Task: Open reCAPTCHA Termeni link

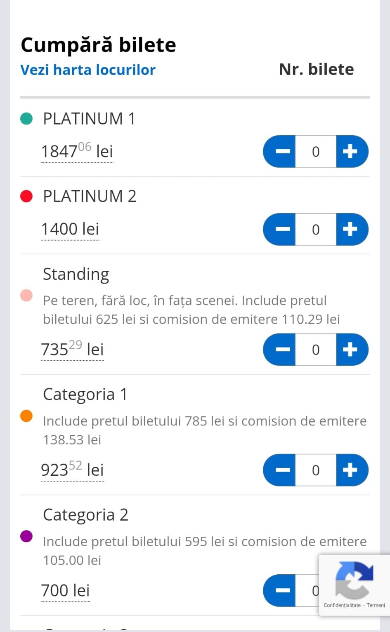Action: point(376,605)
